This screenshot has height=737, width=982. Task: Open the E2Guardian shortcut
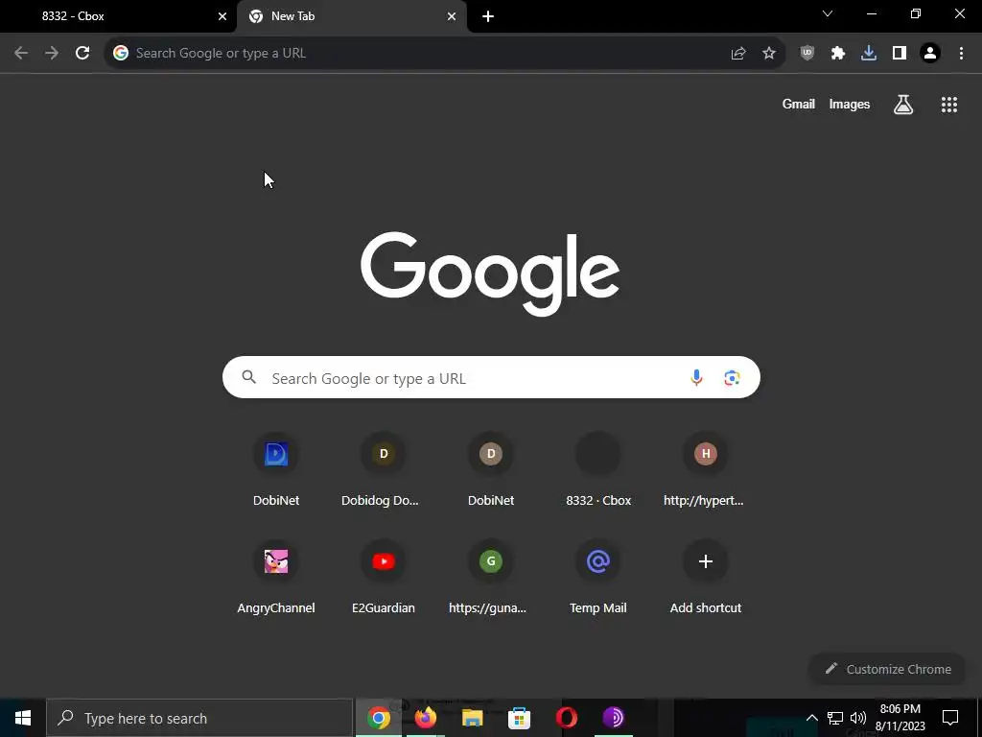pyautogui.click(x=384, y=578)
